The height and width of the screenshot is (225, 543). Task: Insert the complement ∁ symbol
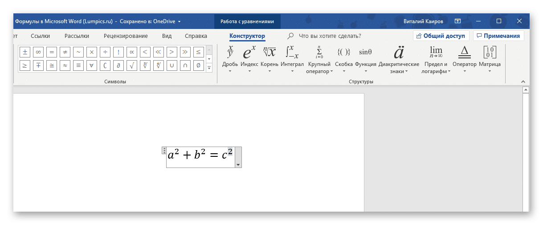(x=105, y=65)
